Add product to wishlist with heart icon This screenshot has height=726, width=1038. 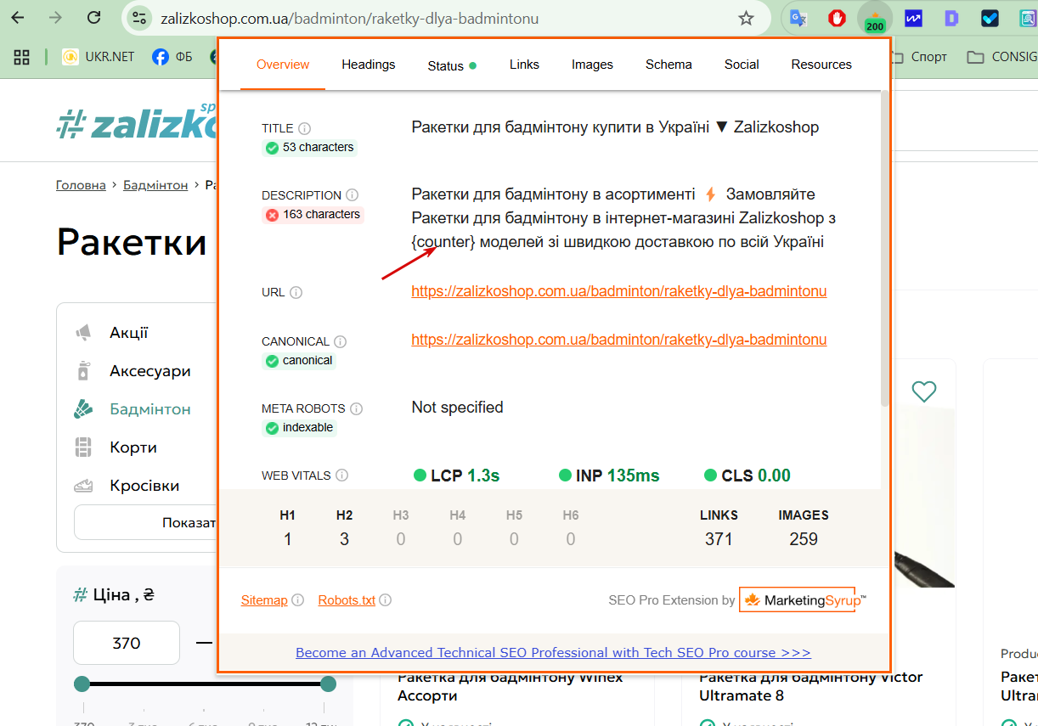[x=924, y=391]
